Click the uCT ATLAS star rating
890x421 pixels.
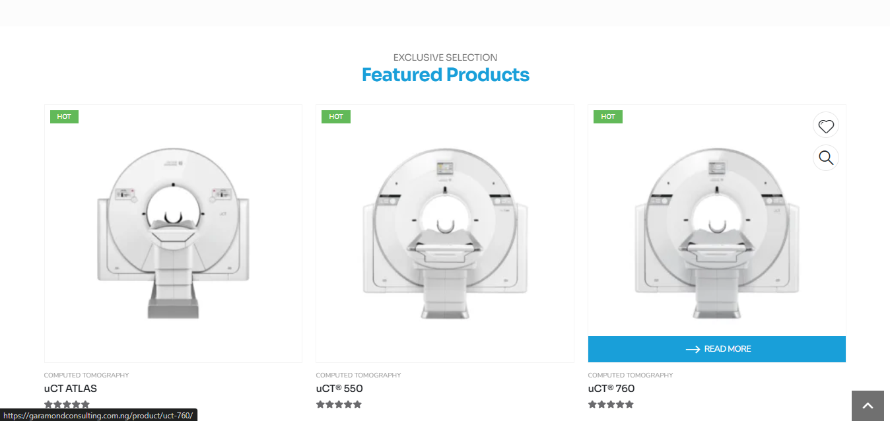(x=67, y=405)
